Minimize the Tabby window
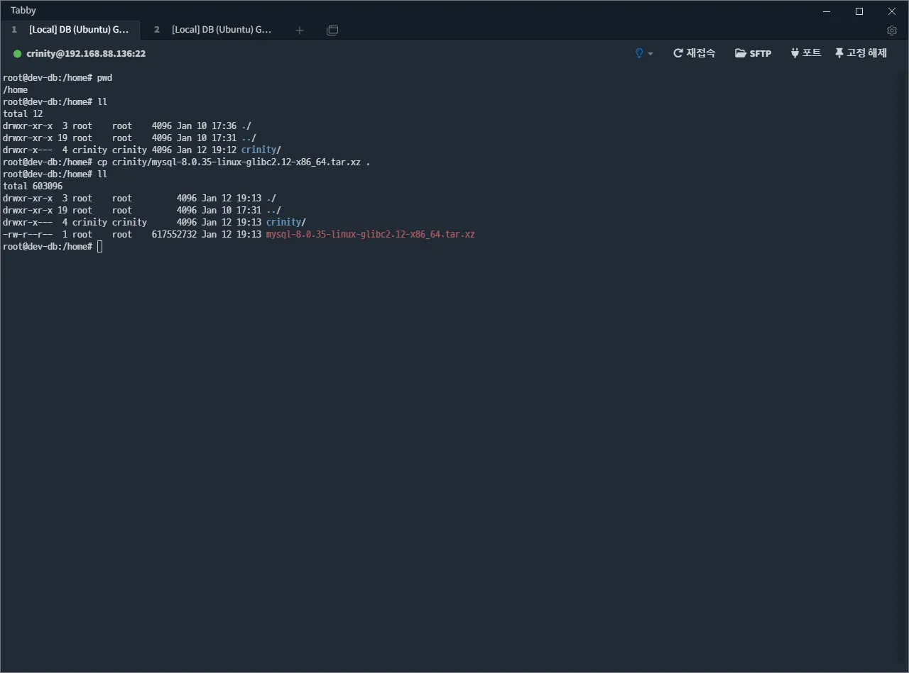This screenshot has width=909, height=673. (x=827, y=11)
